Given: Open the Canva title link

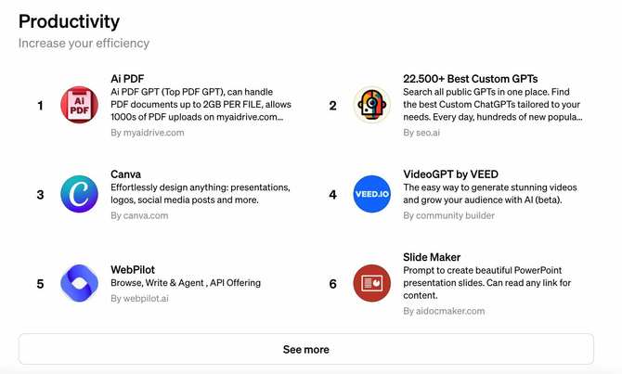Looking at the screenshot, I should pos(125,174).
